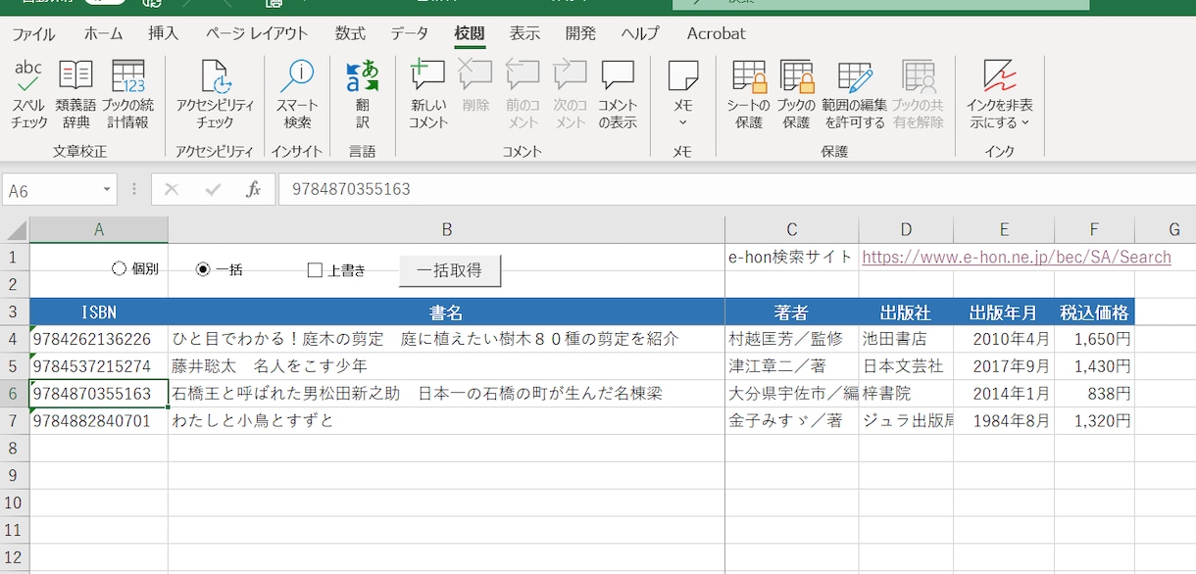Run the スペルチェック spell check
The height and width of the screenshot is (574, 1196).
(x=29, y=94)
